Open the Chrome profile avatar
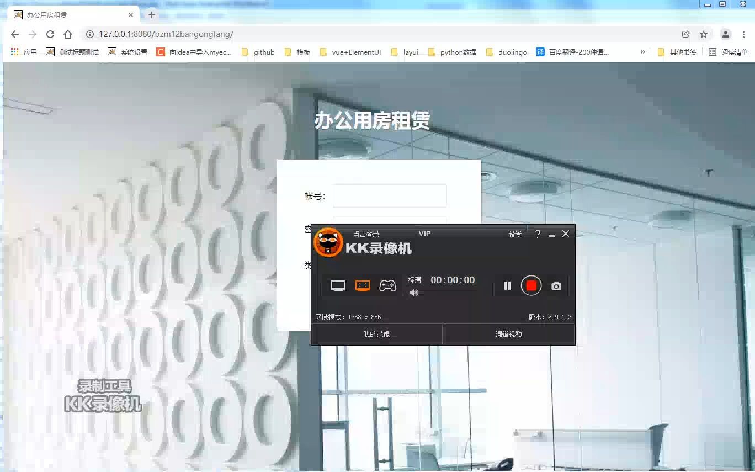The width and height of the screenshot is (755, 472). [726, 34]
